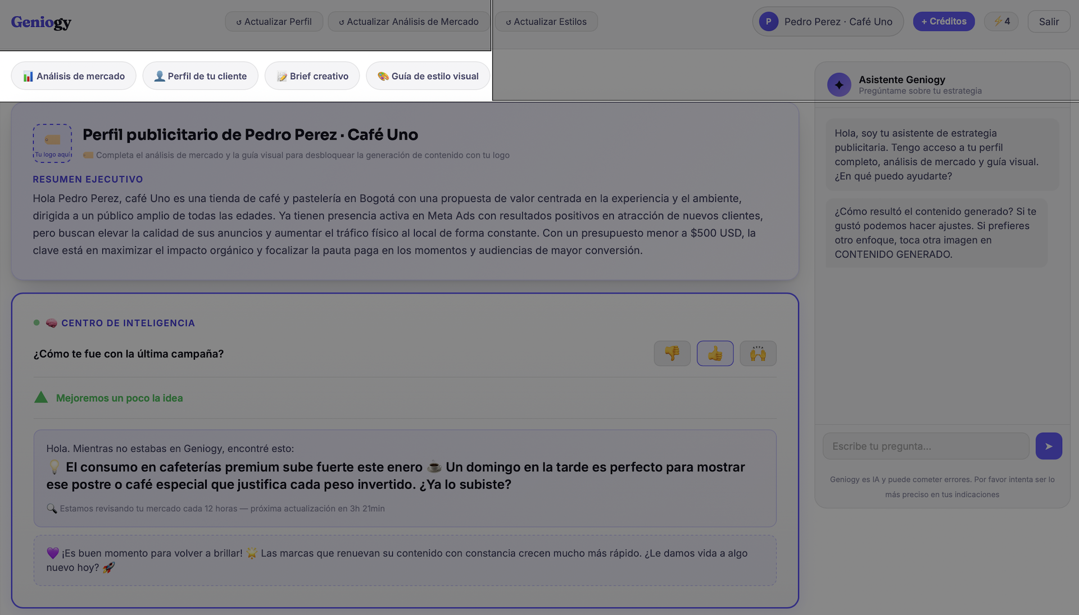Image resolution: width=1079 pixels, height=615 pixels.
Task: Click the brain icon by Centro de Inteligencia
Action: click(x=52, y=323)
